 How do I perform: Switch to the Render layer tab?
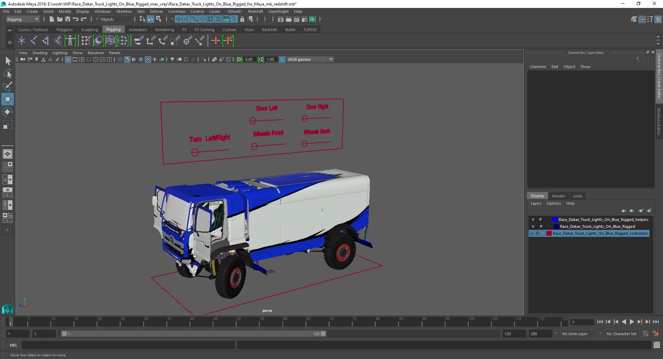coord(558,196)
